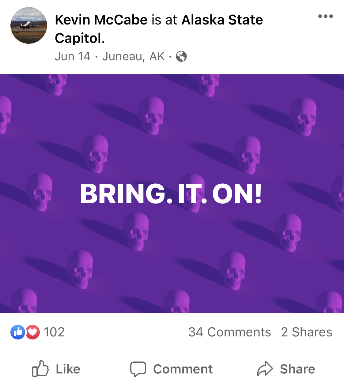Screen dimensions: 344x386
Task: Open the three-dot post options menu
Action: (325, 16)
